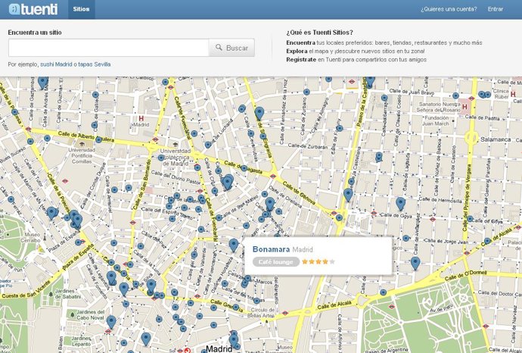Focus the Encuentra un sitio search field
Image resolution: width=522 pixels, height=353 pixels.
coord(107,48)
